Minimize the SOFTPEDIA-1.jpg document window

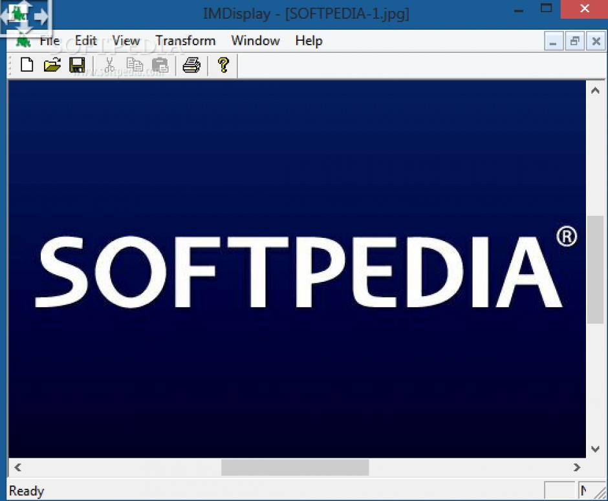click(553, 41)
